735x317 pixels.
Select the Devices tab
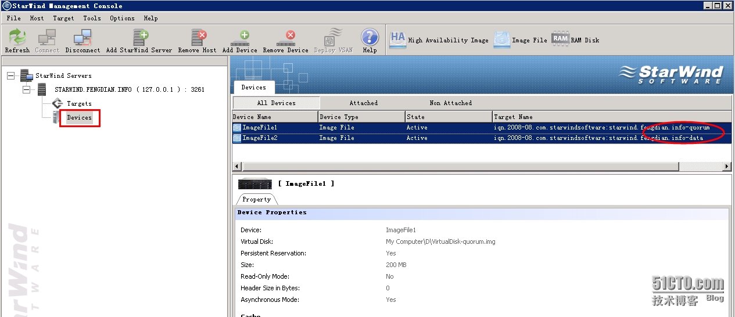point(254,88)
